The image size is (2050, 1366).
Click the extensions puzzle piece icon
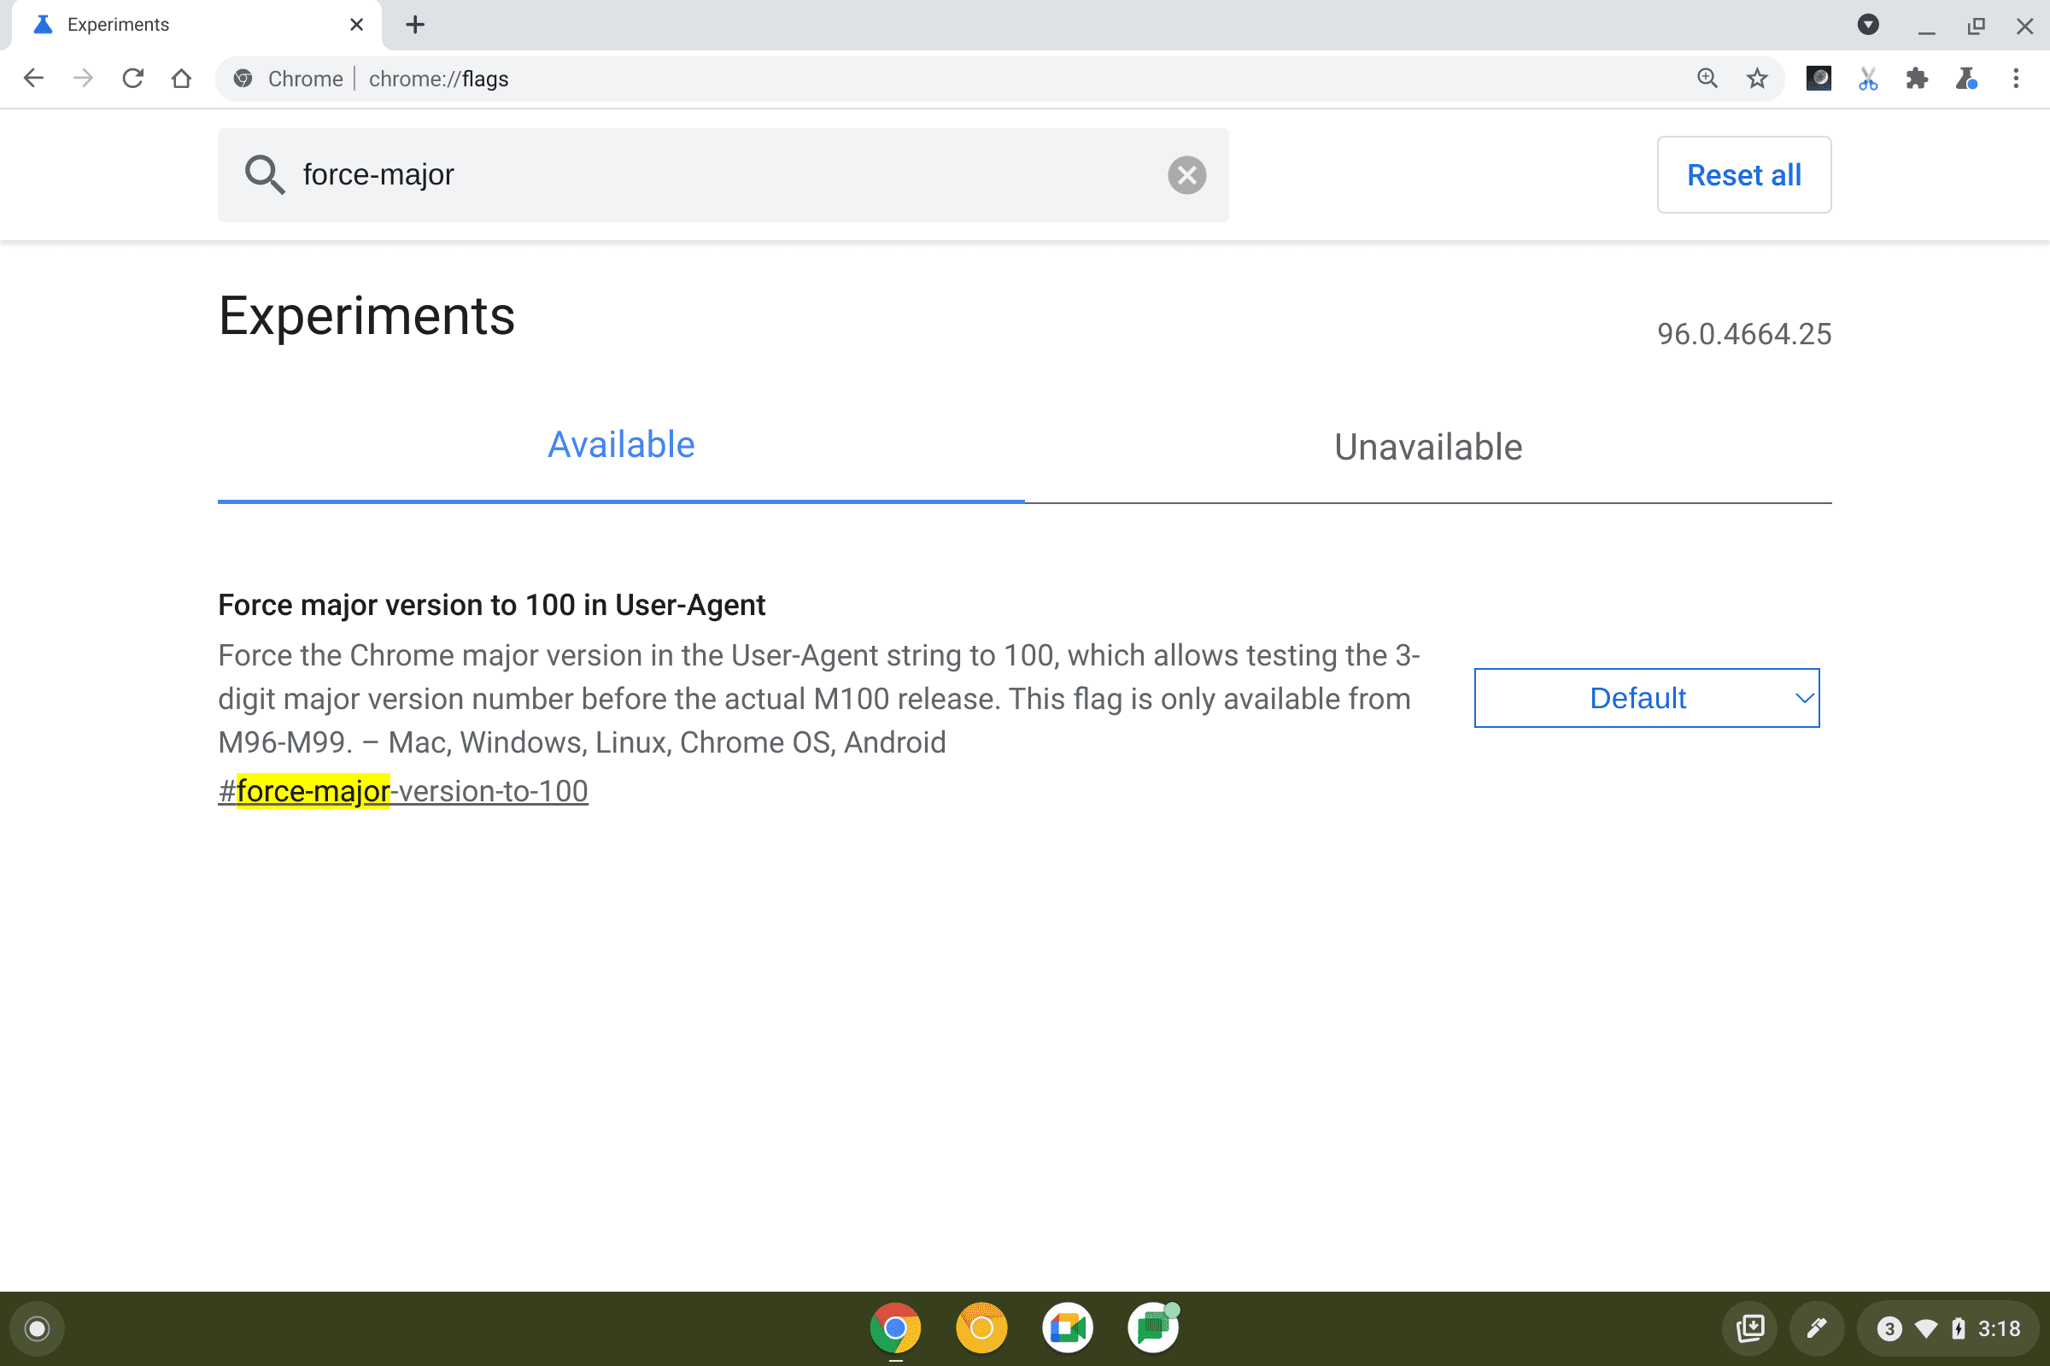click(1916, 78)
